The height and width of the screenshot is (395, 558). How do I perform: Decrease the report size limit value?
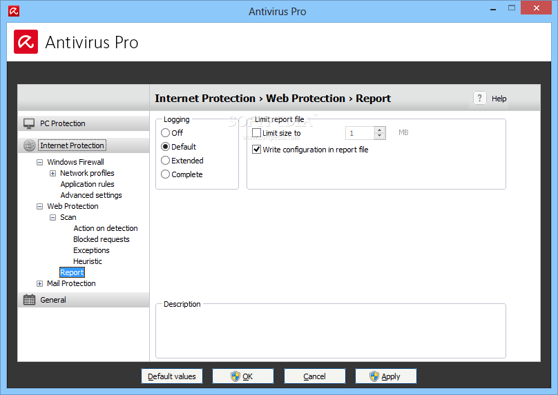(x=380, y=136)
